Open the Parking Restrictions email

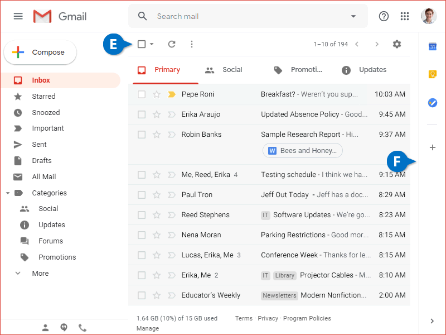point(269,235)
